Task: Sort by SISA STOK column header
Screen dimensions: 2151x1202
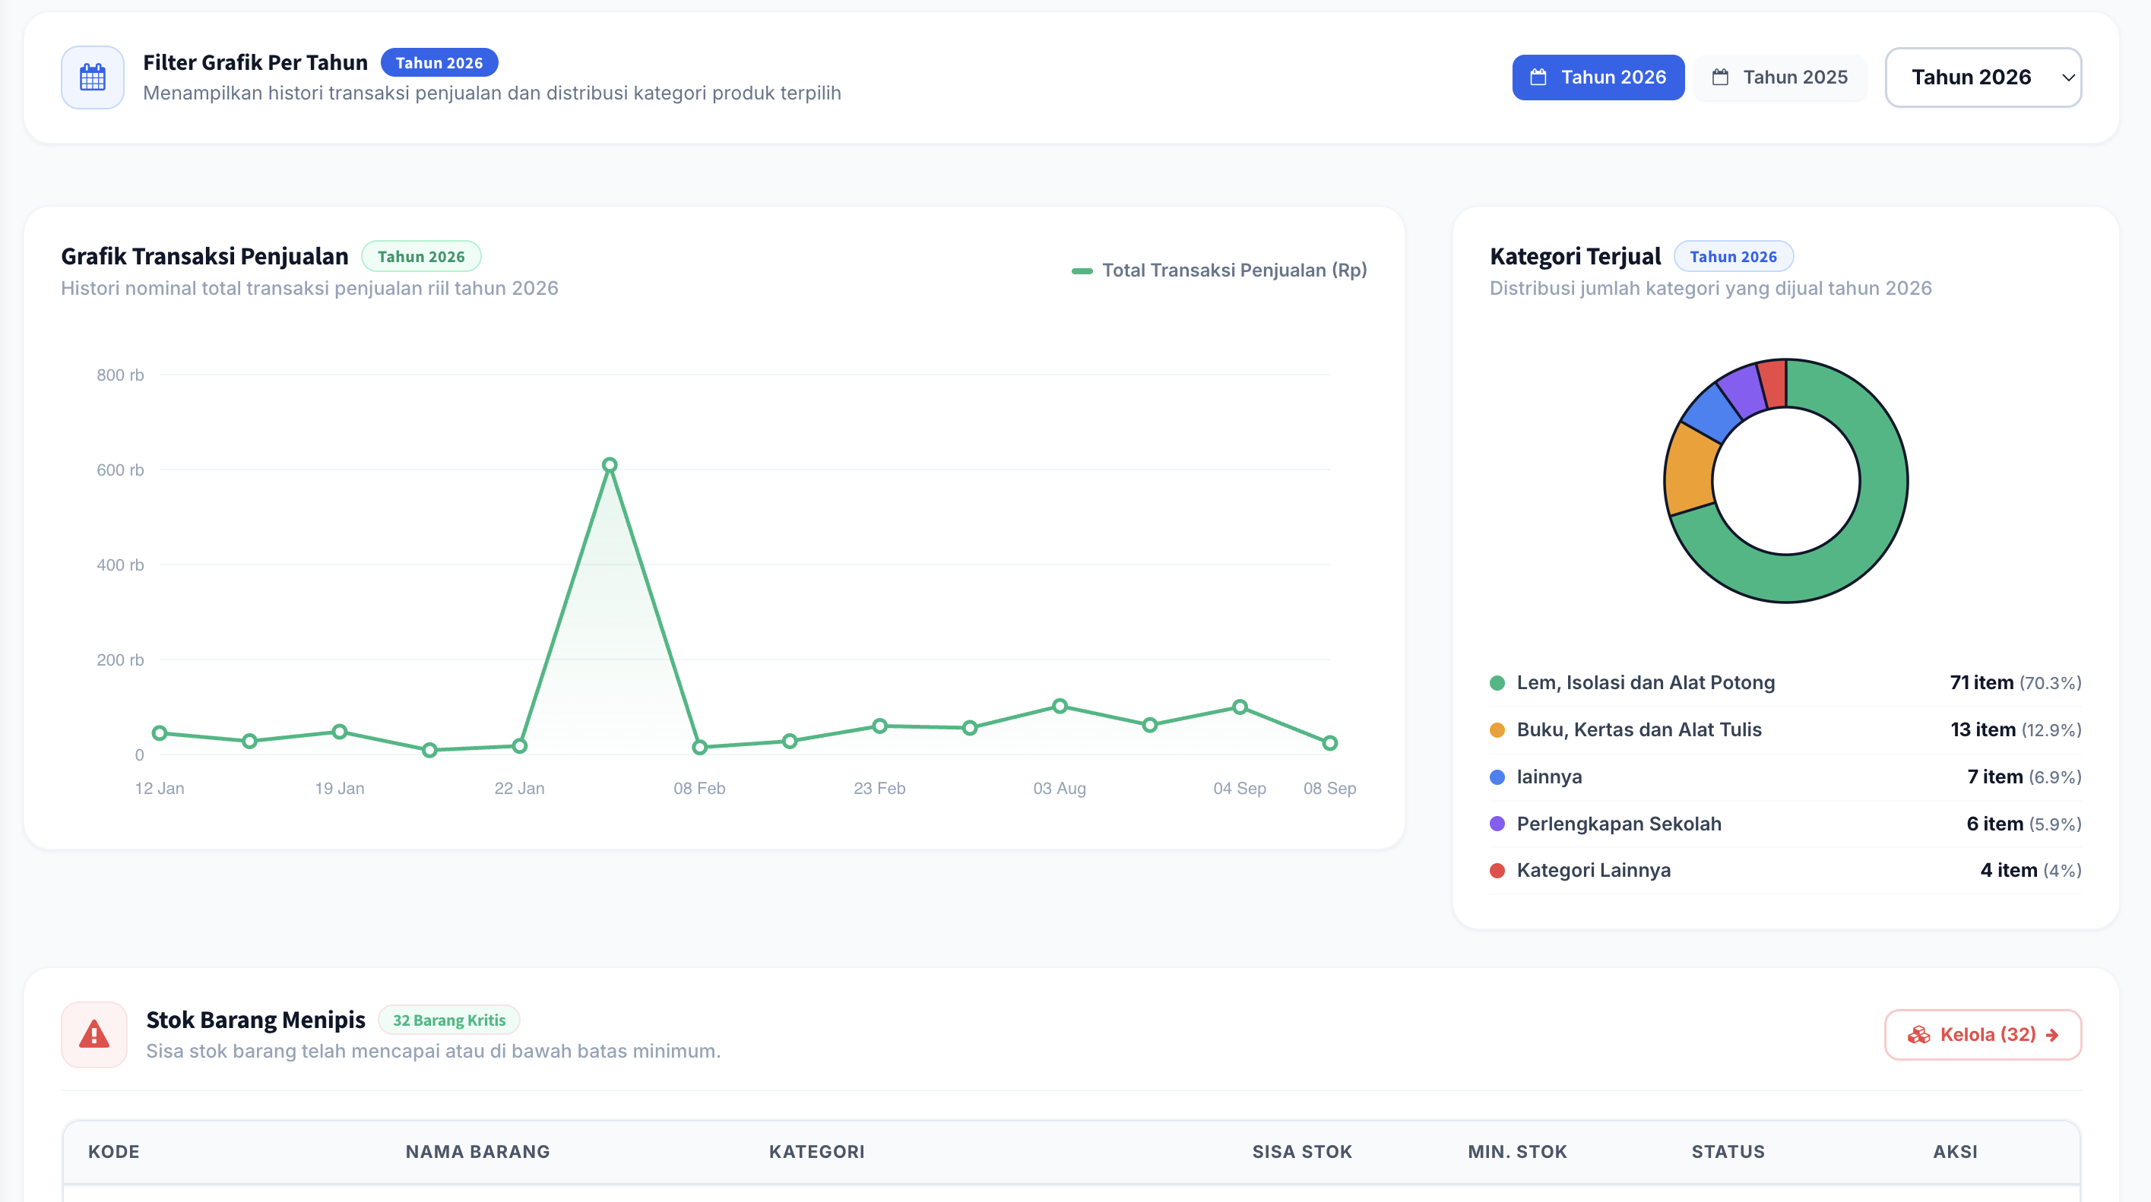Action: 1302,1152
